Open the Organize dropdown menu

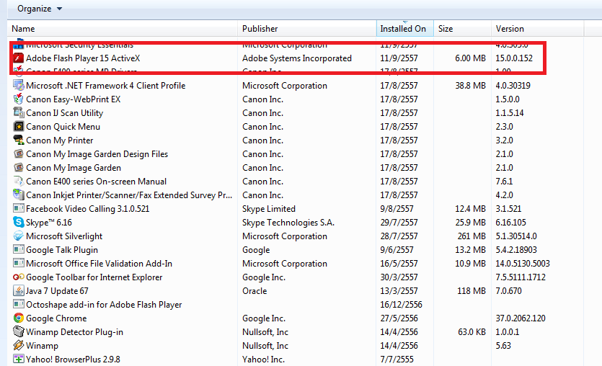pyautogui.click(x=40, y=9)
